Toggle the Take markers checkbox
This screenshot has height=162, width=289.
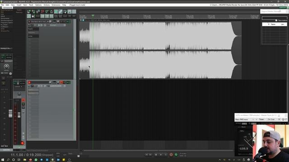[x=276, y=20]
